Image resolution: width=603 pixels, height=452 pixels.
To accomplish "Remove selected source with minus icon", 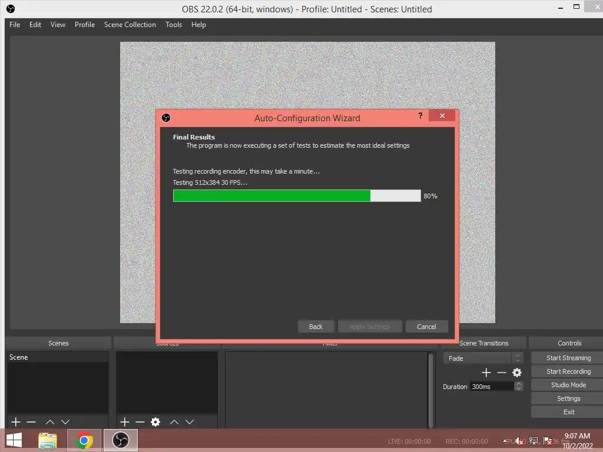I will pos(140,422).
